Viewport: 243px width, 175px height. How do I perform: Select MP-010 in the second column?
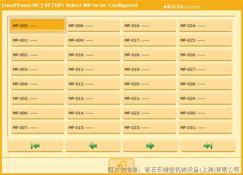click(94, 55)
